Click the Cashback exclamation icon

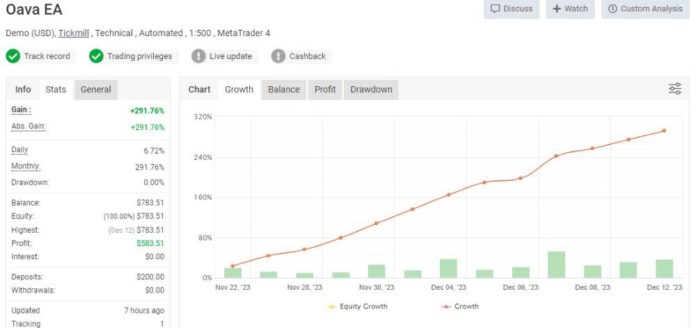[278, 56]
